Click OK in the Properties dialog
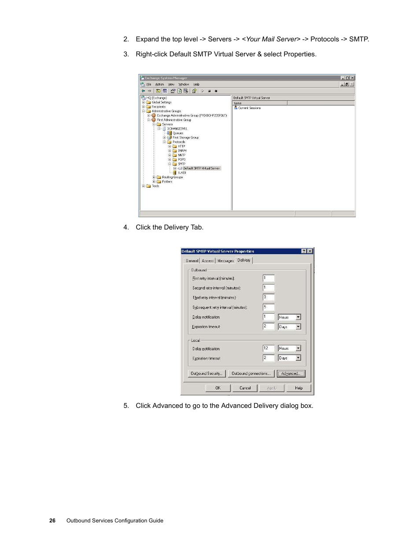This screenshot has height=544, width=420. pyautogui.click(x=218, y=388)
